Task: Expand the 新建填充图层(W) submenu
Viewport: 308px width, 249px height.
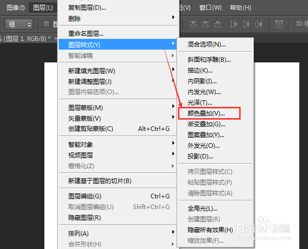Action: (118, 71)
